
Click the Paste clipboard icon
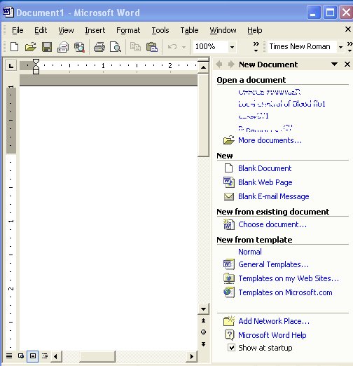pos(152,47)
